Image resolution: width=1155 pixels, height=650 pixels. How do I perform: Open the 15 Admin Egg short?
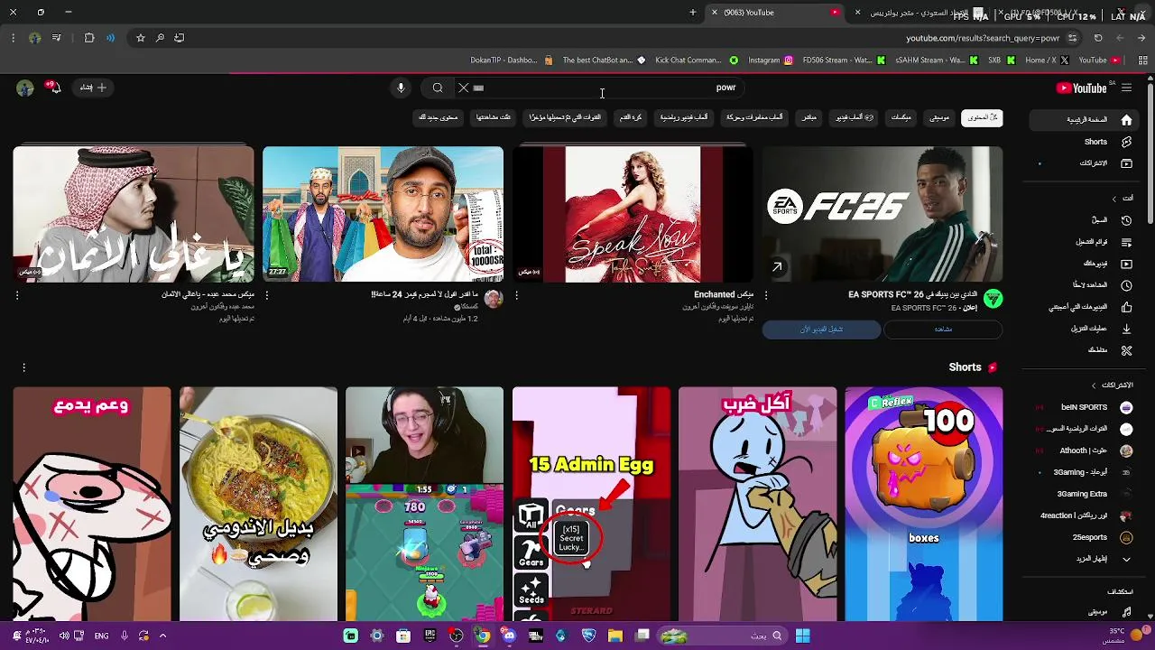(x=591, y=504)
